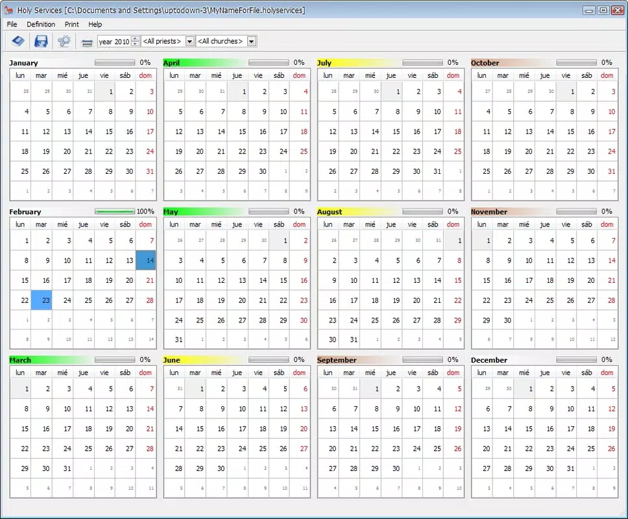Click the year 2010 input field
Viewport: 628px width, 519px height.
pyautogui.click(x=114, y=42)
